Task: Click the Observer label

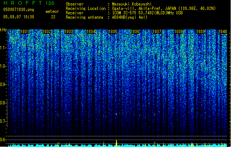Action: 75,4
